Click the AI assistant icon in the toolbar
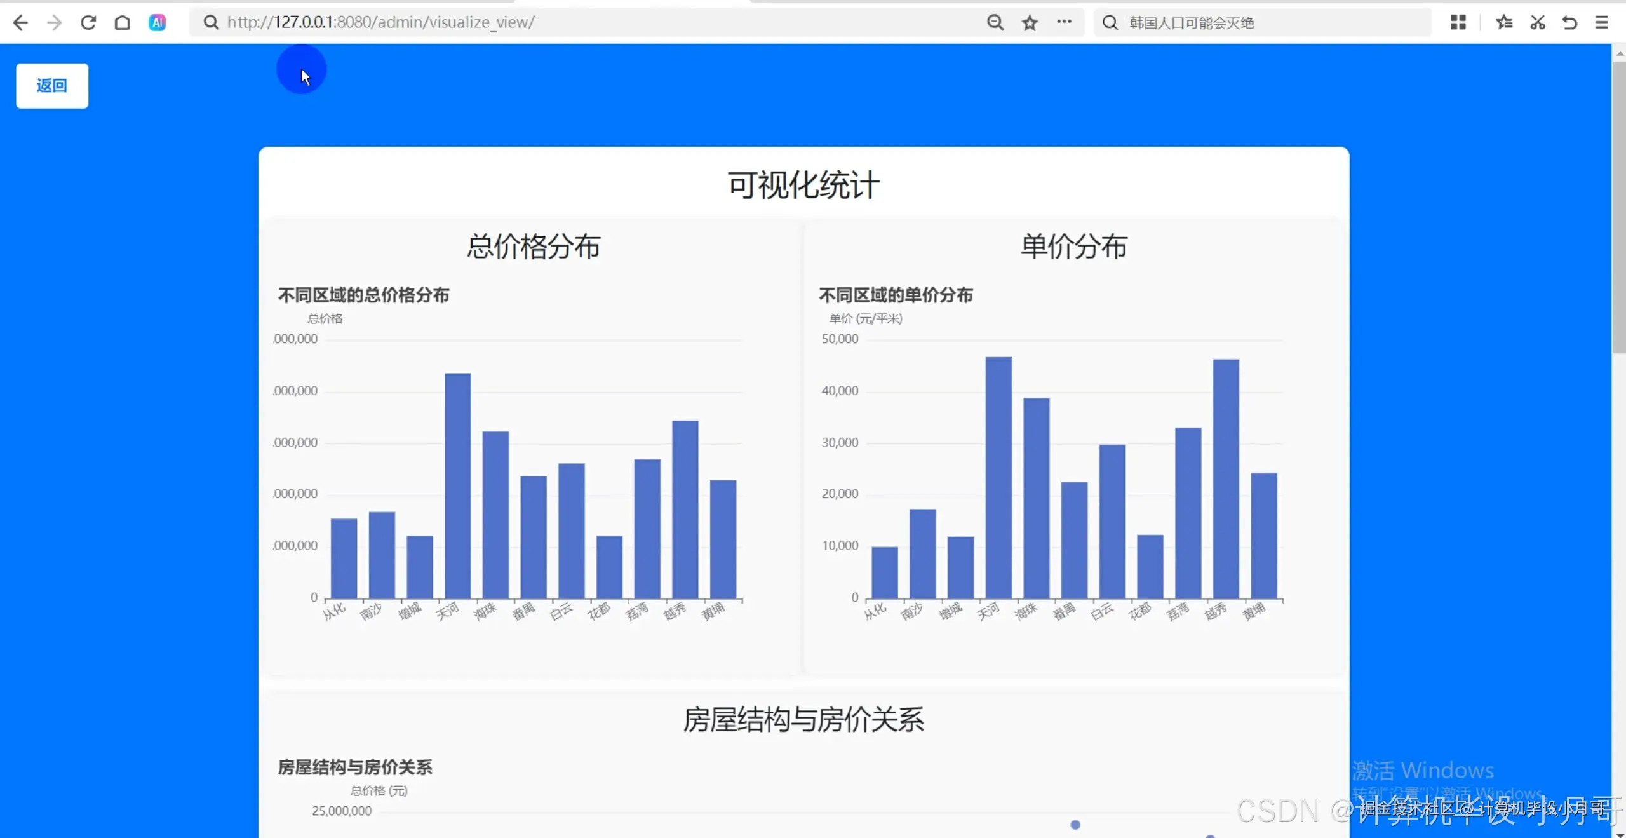1626x838 pixels. (157, 22)
